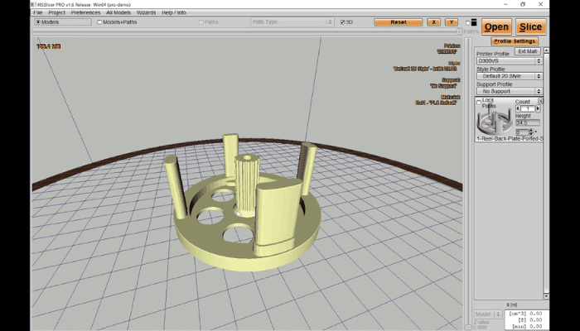Open the Printer Profile dropdown D300VS

click(510, 61)
